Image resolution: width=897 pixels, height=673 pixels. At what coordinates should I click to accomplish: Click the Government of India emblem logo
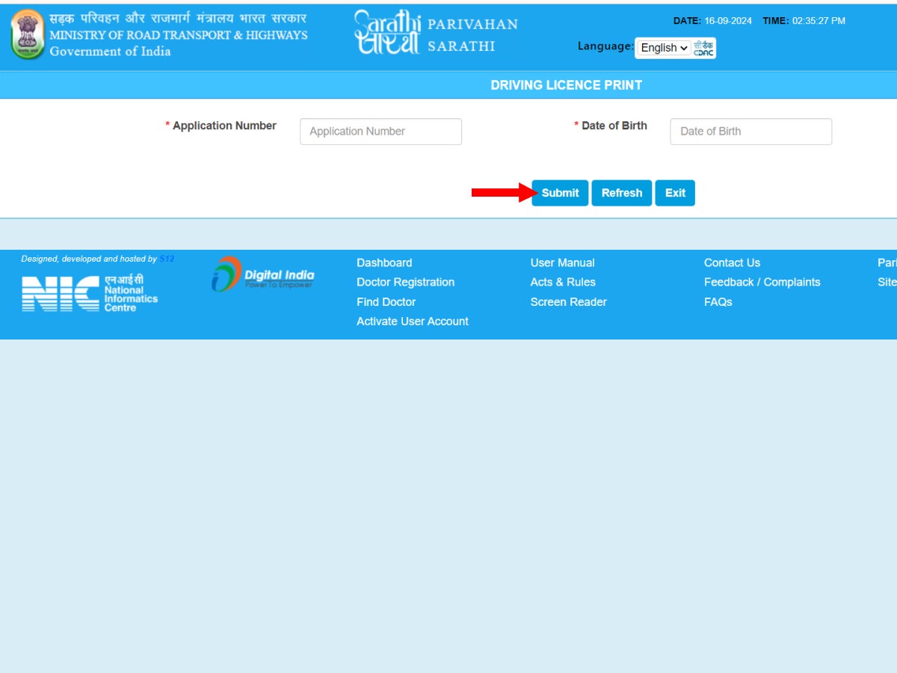(x=28, y=34)
